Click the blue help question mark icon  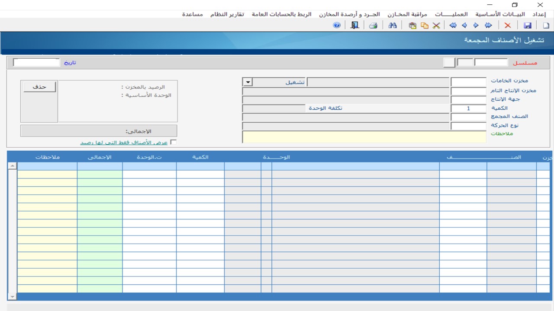pos(337,25)
